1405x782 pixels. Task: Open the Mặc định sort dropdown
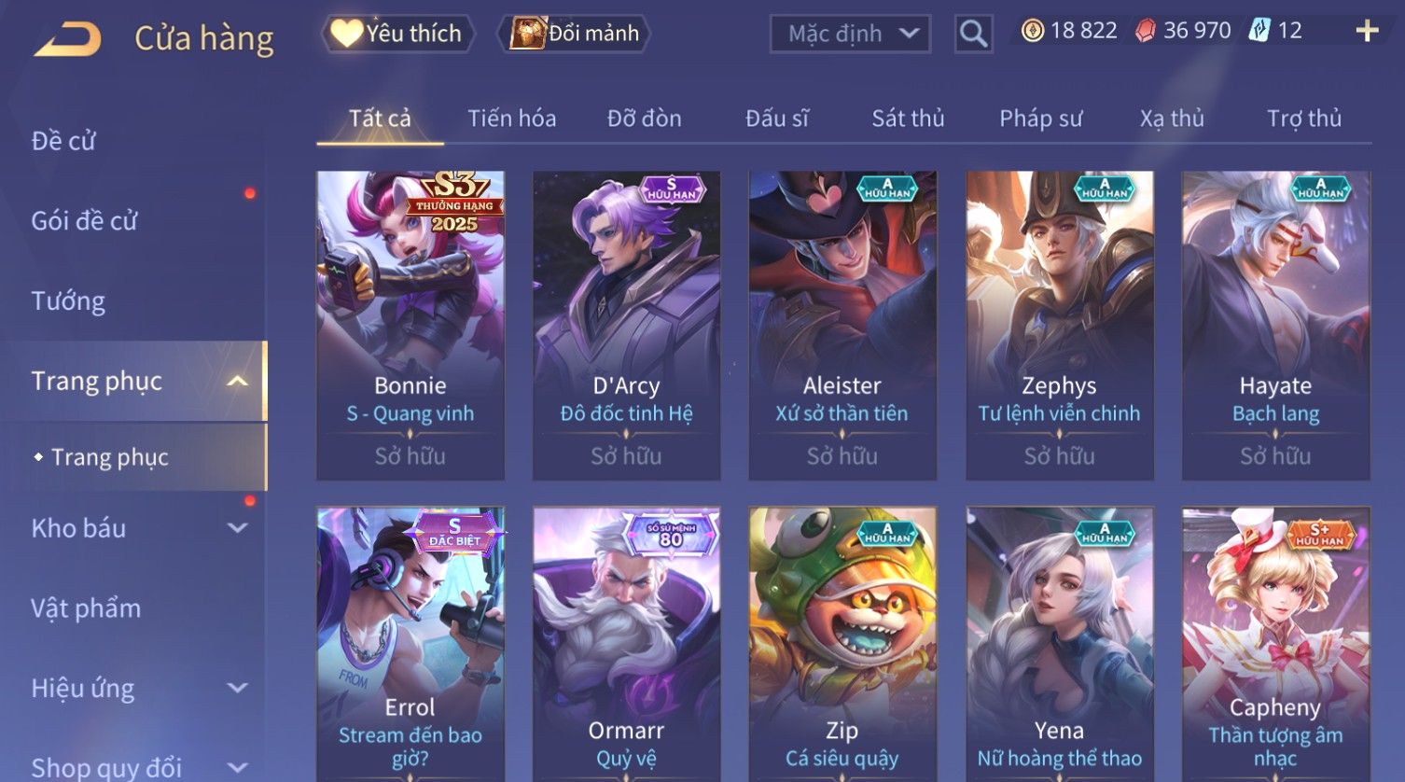pyautogui.click(x=850, y=35)
